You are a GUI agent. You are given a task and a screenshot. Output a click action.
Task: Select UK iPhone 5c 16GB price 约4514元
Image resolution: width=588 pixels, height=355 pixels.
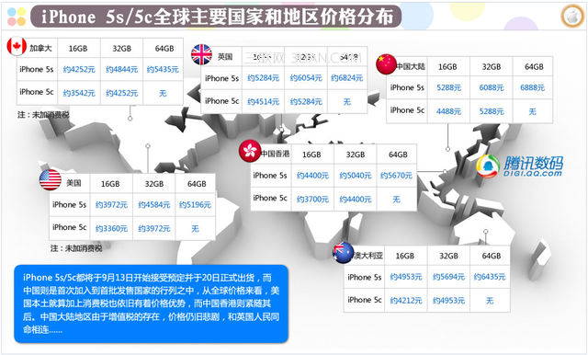264,101
